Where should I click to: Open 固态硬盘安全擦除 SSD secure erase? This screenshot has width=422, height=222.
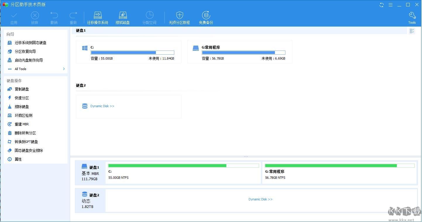pyautogui.click(x=28, y=150)
